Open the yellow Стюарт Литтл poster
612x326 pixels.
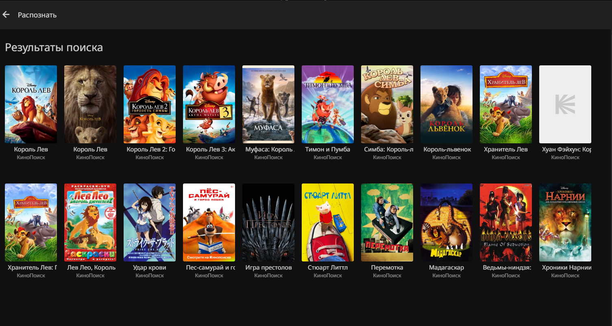point(328,222)
